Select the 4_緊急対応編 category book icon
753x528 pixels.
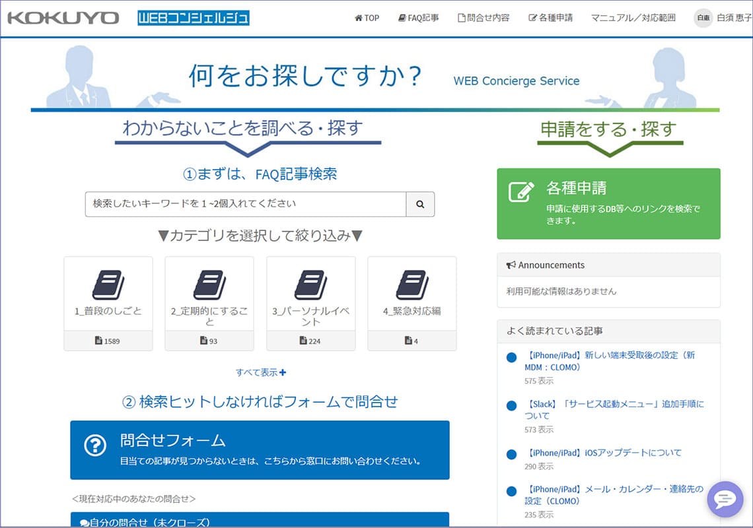(412, 285)
